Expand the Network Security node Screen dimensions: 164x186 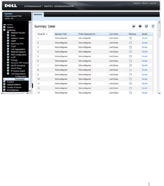(8, 32)
